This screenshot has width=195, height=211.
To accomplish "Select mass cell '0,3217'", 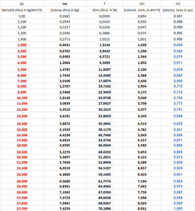I will pos(65,27).
